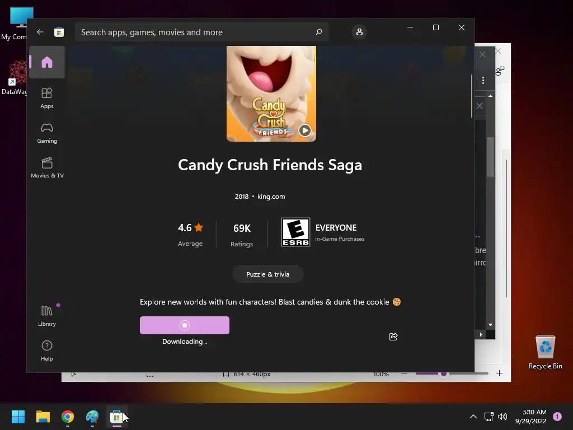Click the right arrow in background window
The height and width of the screenshot is (430, 573).
[x=481, y=334]
